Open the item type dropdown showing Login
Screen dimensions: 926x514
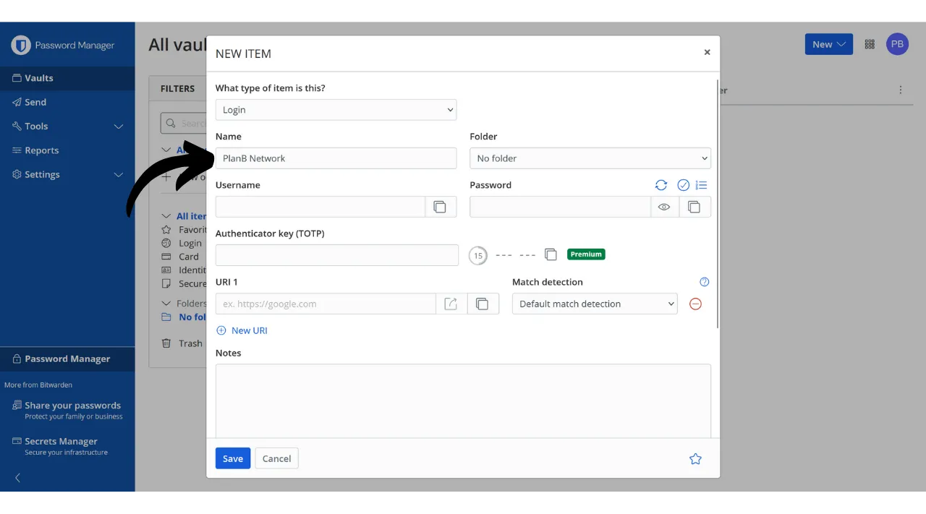pos(336,110)
